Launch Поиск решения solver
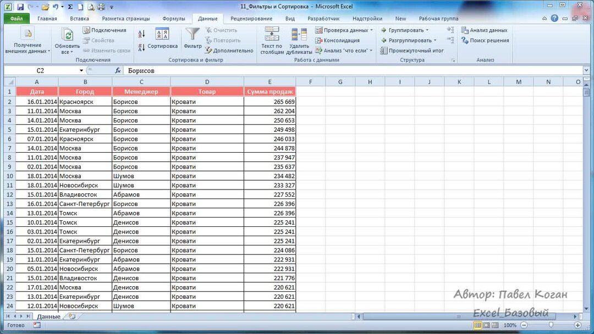The image size is (594, 334). click(485, 40)
